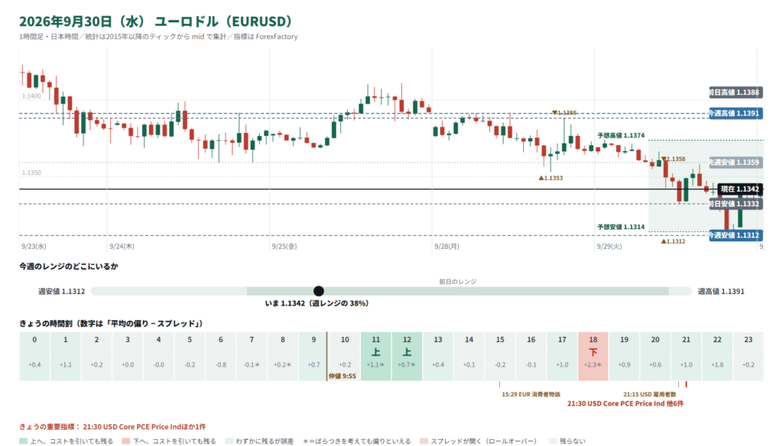
Task: Click the 週安値 1.1312 range bar label
Action: (x=61, y=291)
